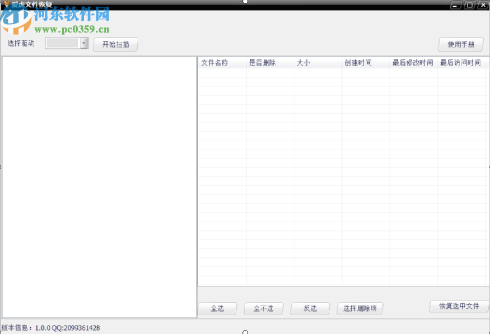Sort files by the 大小 size column header

303,63
